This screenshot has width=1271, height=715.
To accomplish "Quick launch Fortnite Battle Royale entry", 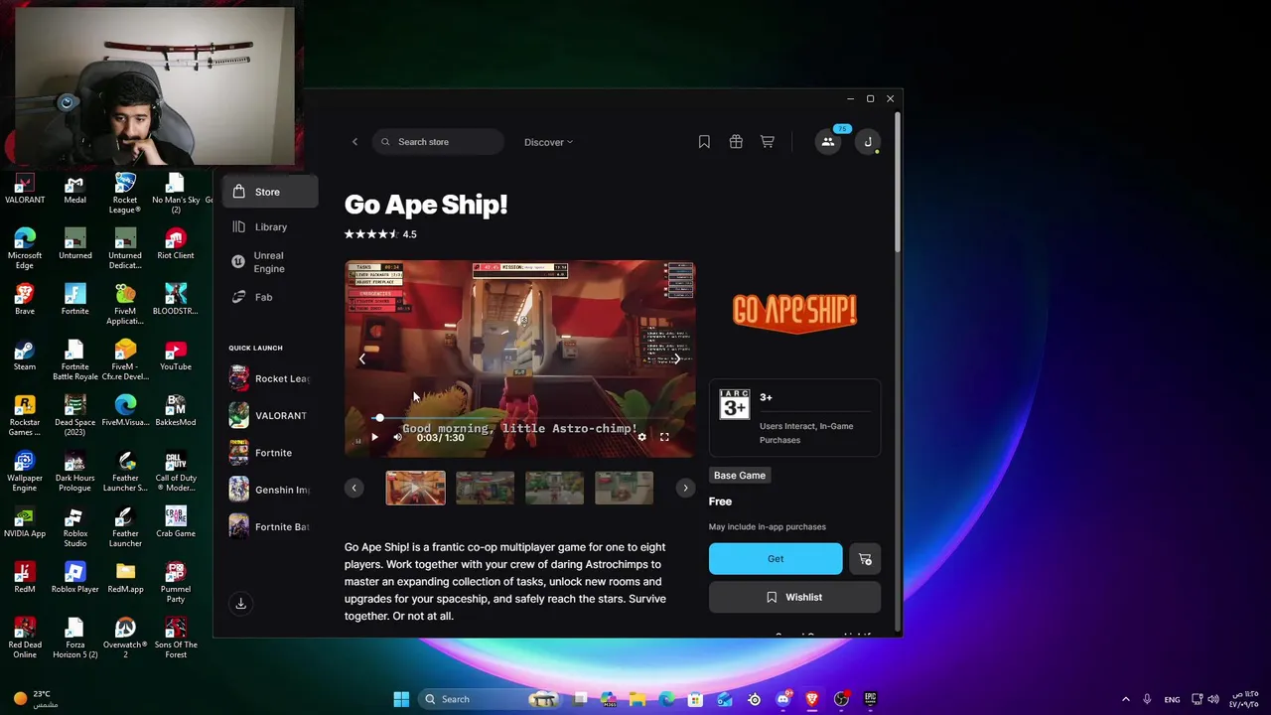I will click(269, 526).
